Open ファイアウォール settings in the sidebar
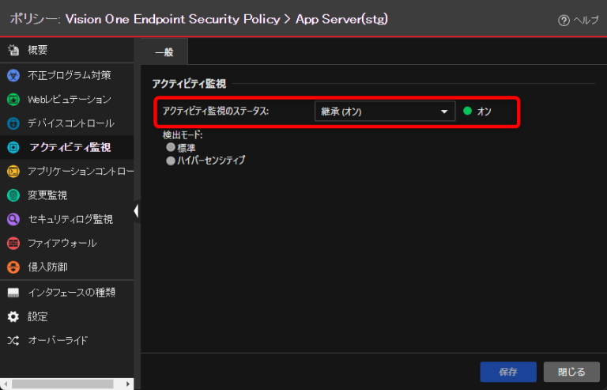 point(67,243)
